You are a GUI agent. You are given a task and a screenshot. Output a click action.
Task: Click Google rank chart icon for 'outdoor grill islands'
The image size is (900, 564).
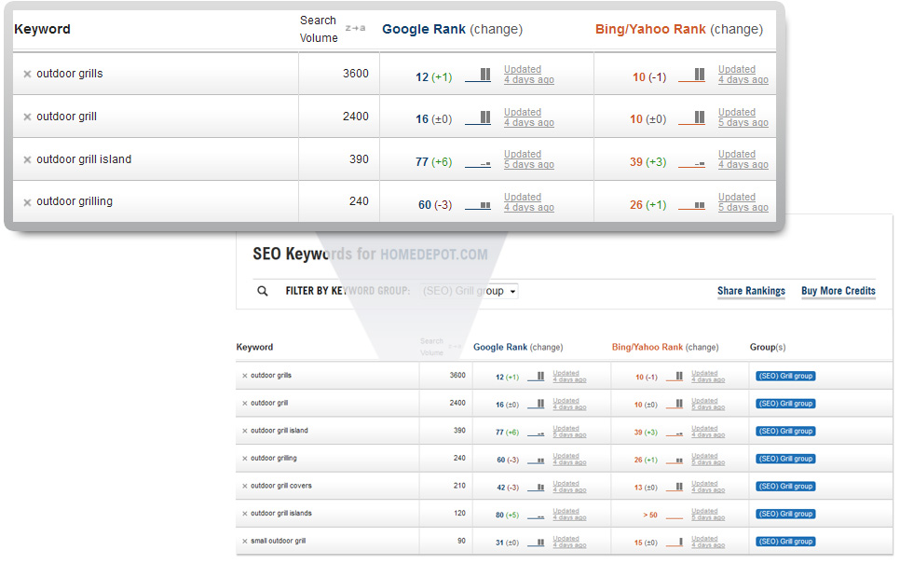536,515
